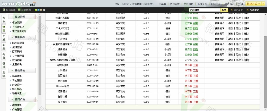Click 注销 to log out
The height and width of the screenshot is (111, 267).
point(241,4)
